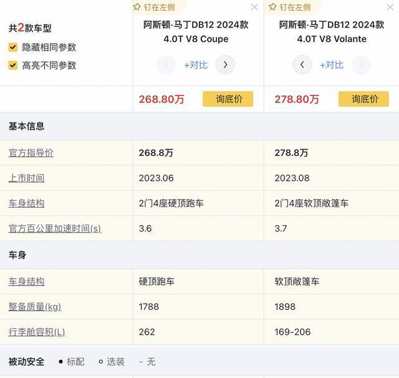The image size is (399, 378).
Task: Click the 1898 curb weight value
Action: click(x=285, y=307)
